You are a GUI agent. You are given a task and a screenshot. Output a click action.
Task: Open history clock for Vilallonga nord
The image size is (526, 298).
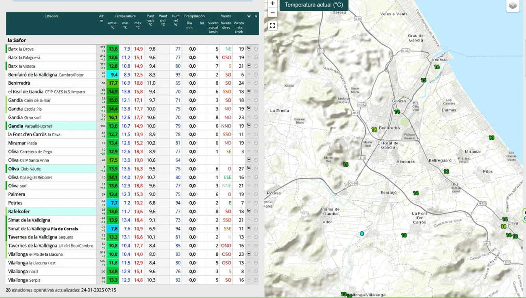coord(256,271)
